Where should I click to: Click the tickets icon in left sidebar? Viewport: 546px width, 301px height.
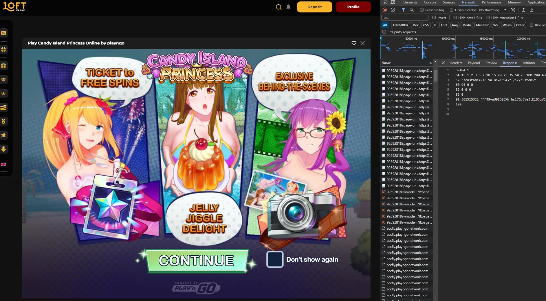[3, 135]
